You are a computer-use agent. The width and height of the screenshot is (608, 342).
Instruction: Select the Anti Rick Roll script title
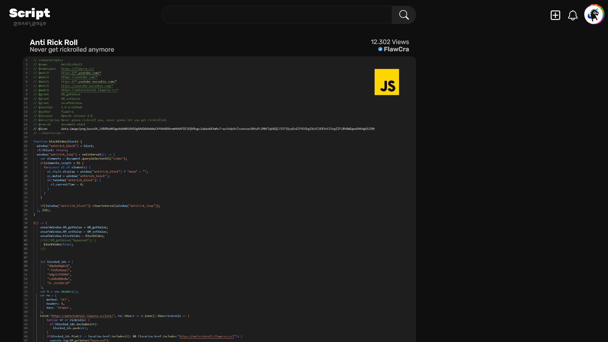click(x=54, y=42)
